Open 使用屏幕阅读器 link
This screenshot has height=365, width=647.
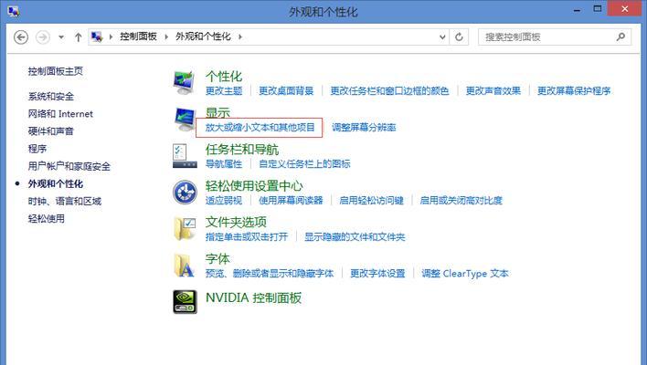point(291,201)
